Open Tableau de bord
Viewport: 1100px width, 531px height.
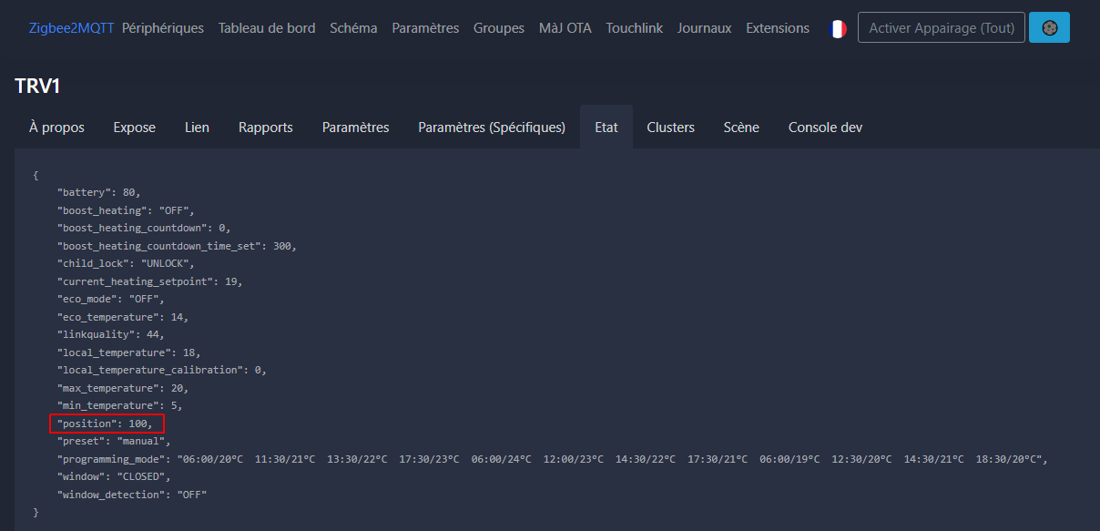[x=267, y=28]
